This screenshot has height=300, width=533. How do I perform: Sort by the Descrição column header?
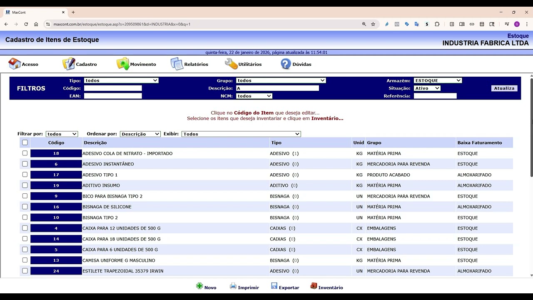pyautogui.click(x=95, y=142)
